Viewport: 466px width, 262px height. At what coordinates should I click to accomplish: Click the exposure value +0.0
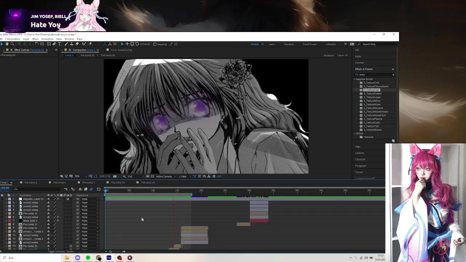coord(219,176)
